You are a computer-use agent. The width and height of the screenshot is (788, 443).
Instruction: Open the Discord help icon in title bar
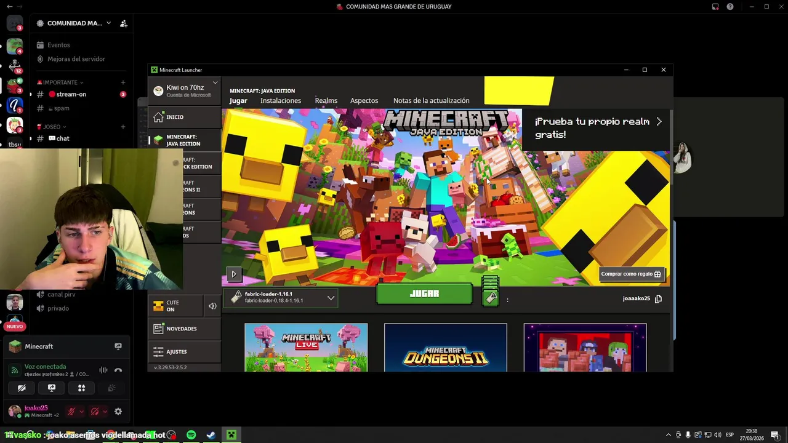[730, 7]
